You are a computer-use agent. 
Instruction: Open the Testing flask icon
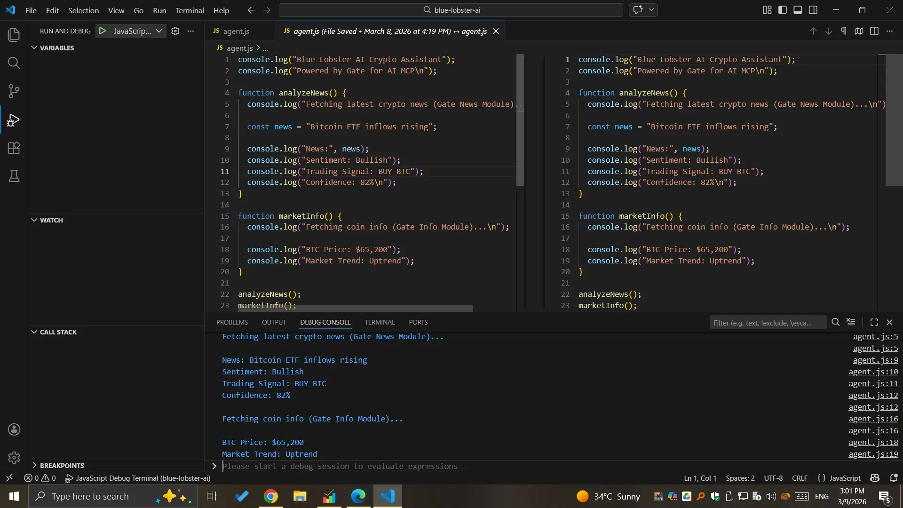[14, 176]
